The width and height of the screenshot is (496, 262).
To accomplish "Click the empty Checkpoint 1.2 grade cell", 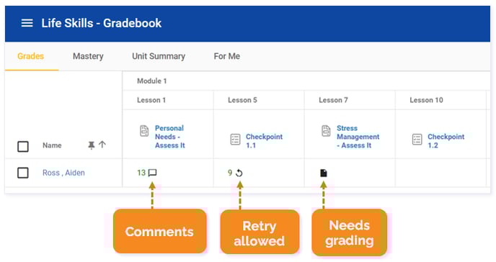I will [x=440, y=173].
